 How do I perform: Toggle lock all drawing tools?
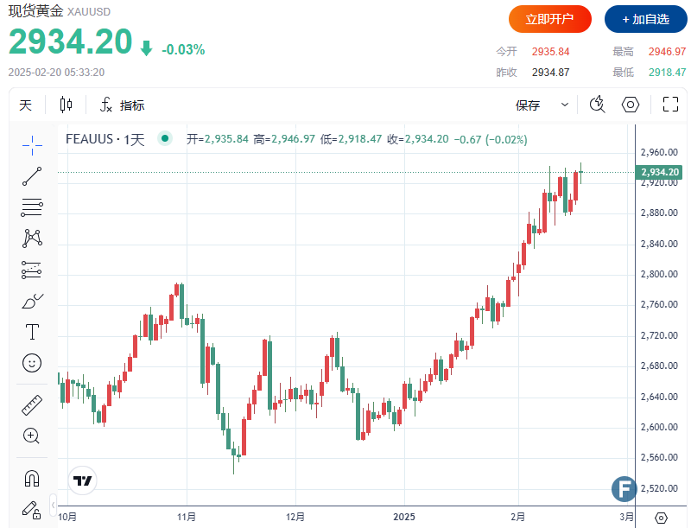(32, 508)
